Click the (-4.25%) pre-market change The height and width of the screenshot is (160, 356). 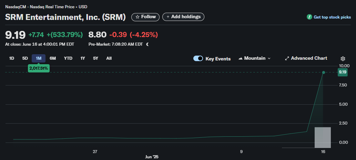click(x=144, y=35)
